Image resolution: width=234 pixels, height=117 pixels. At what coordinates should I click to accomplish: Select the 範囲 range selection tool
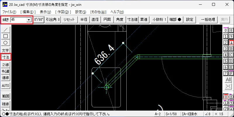point(6,96)
